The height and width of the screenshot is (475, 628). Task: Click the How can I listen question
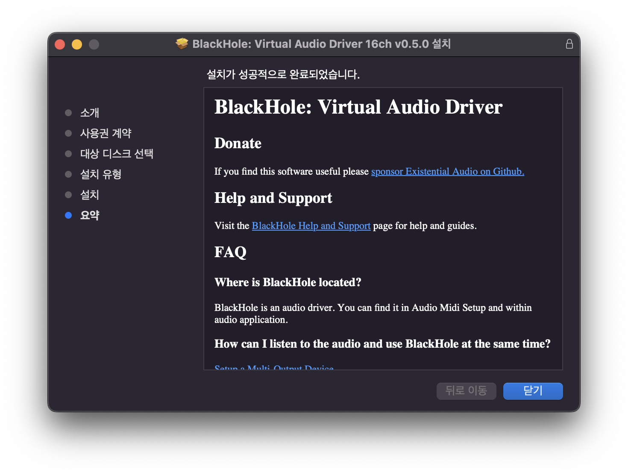pyautogui.click(x=382, y=344)
